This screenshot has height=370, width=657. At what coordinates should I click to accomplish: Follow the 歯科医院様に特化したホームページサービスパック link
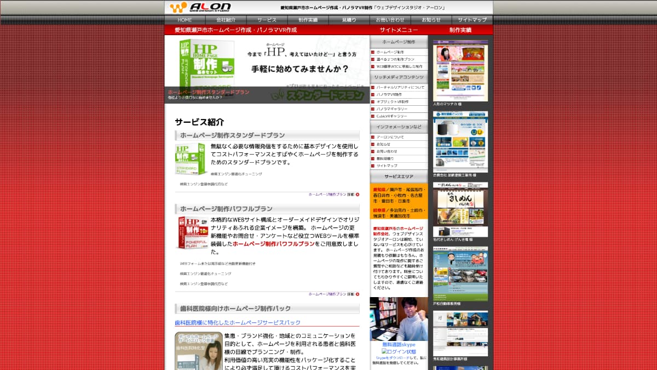click(238, 322)
